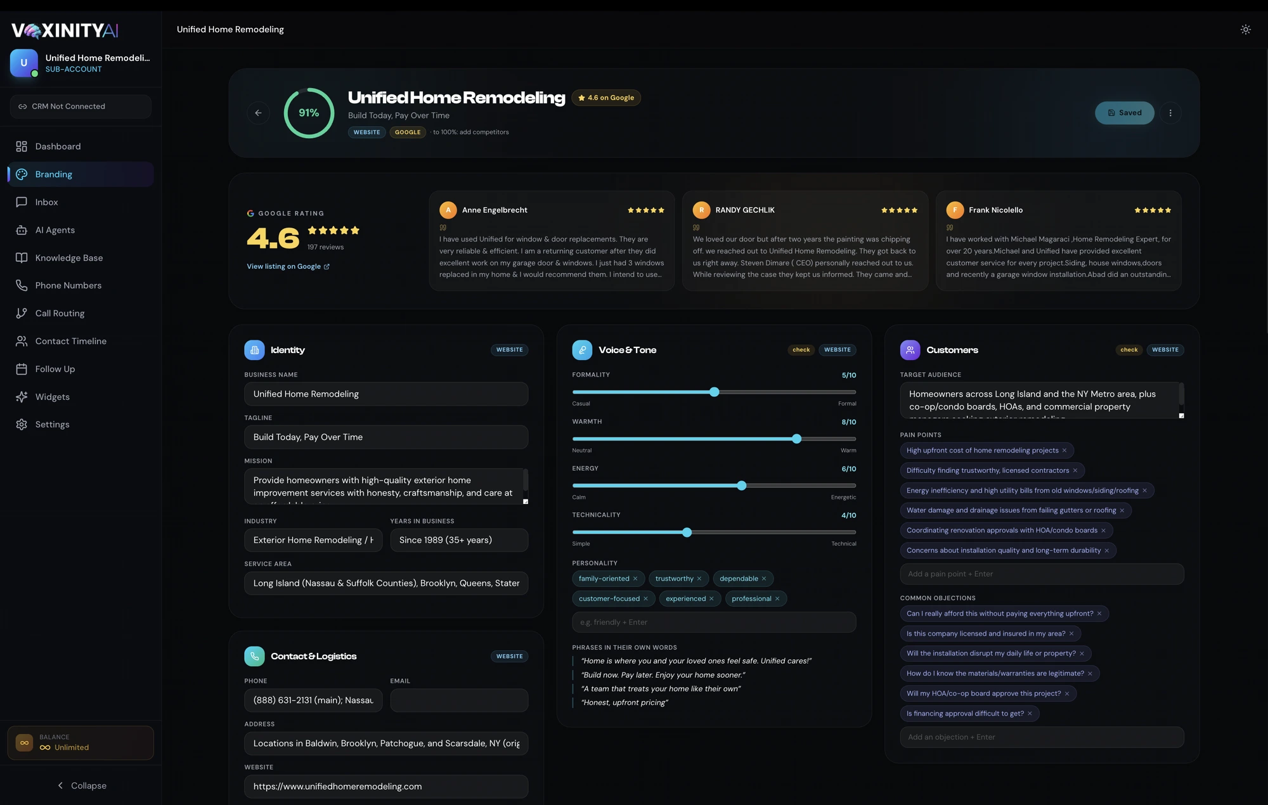Click the personality e.g. friendly input
The width and height of the screenshot is (1268, 805).
(x=714, y=622)
